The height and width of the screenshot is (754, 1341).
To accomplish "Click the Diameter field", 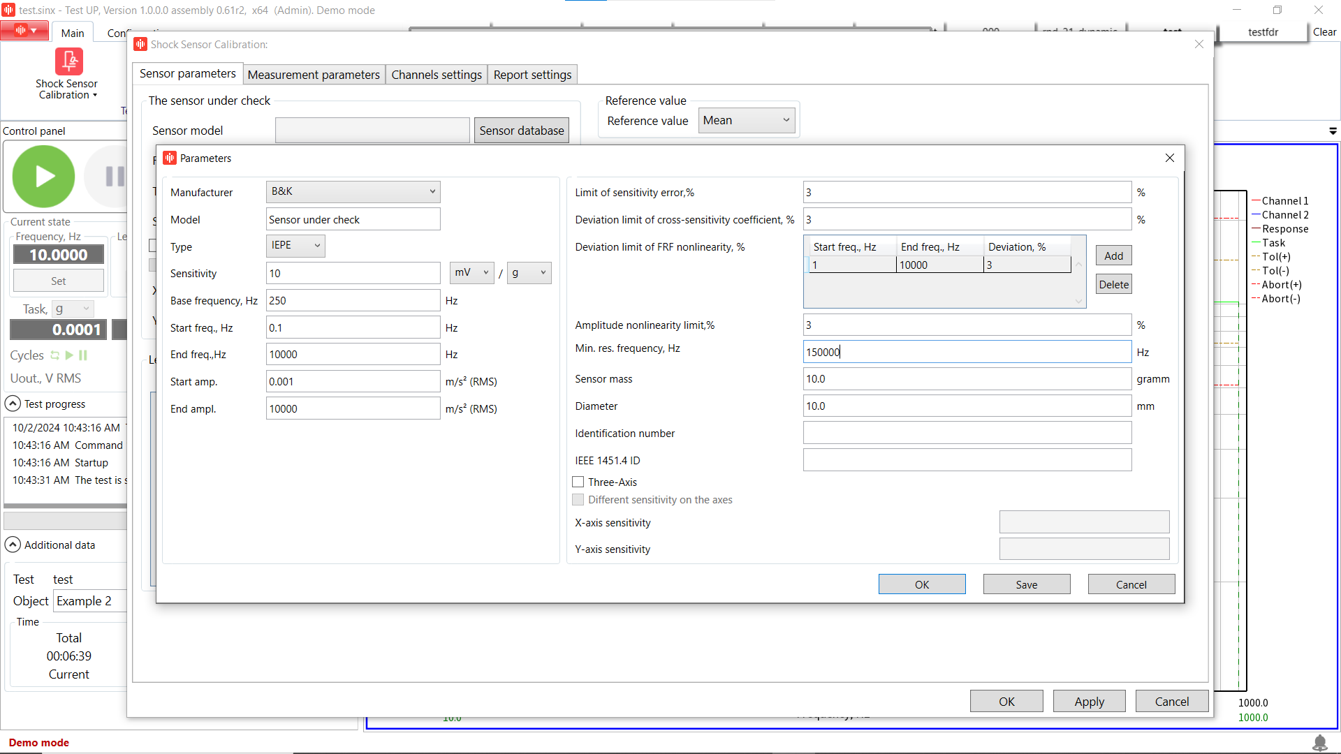I will (967, 406).
